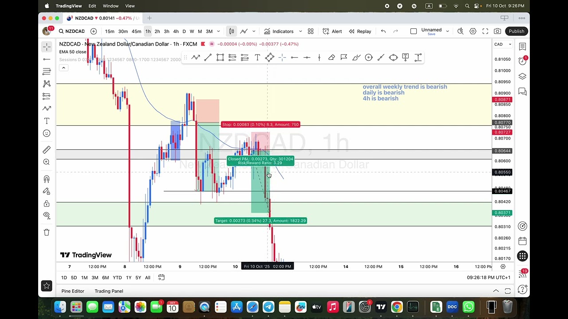Open the View menu

(x=130, y=6)
